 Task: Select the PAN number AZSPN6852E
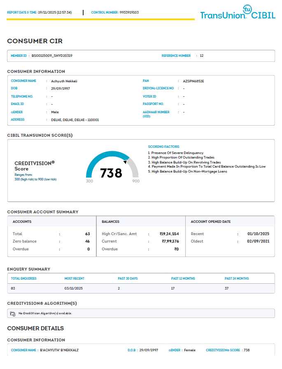click(193, 81)
